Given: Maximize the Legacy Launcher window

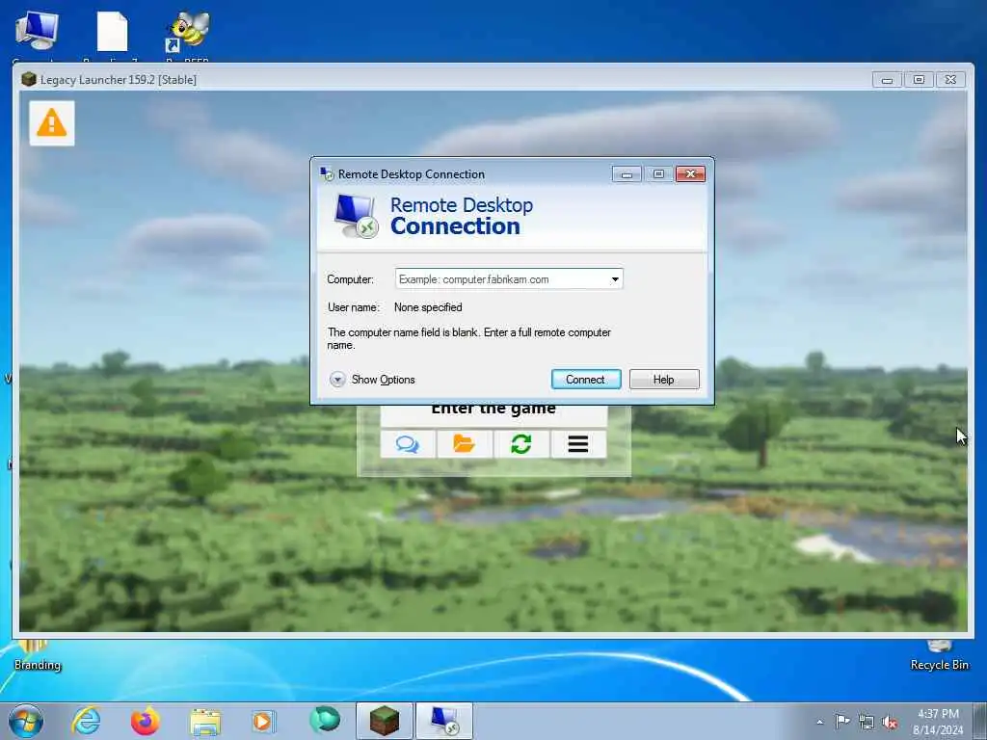Looking at the screenshot, I should (919, 80).
